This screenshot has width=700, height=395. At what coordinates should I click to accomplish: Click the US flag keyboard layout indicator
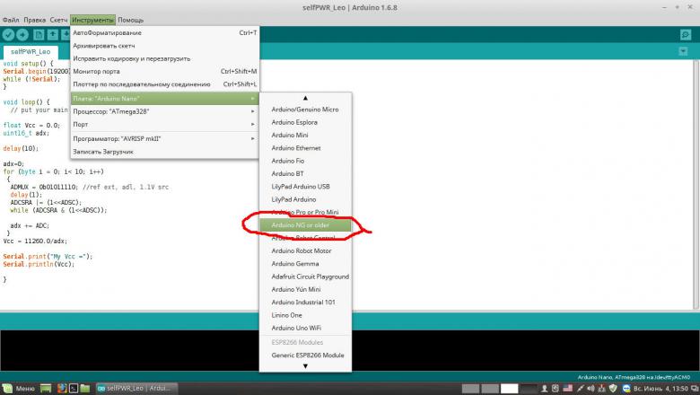coord(567,389)
